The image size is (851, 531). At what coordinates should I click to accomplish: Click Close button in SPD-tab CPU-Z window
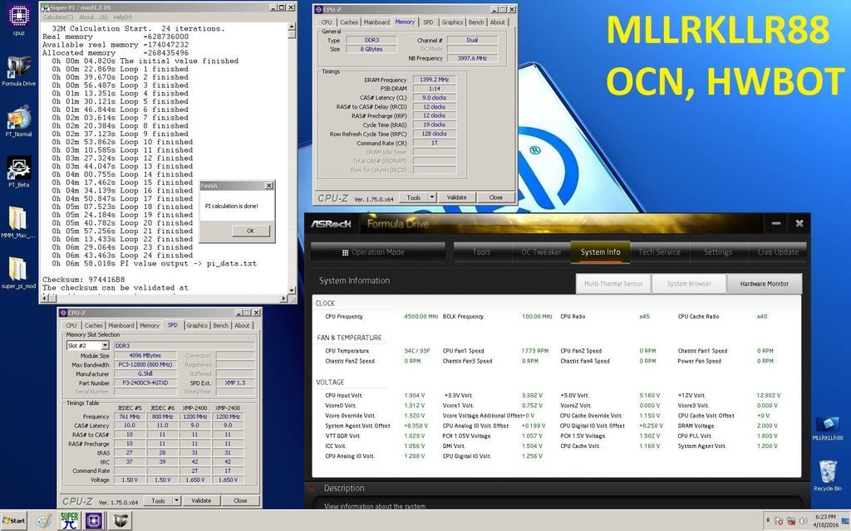click(x=240, y=501)
